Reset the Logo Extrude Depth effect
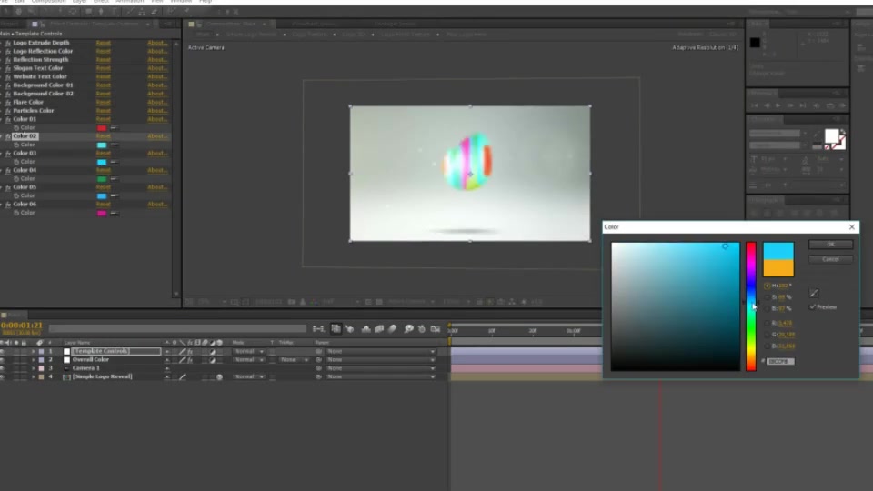 (103, 43)
